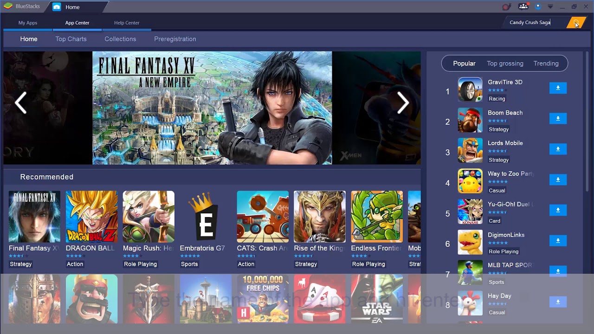
Task: Switch to My Apps tab
Action: tap(28, 23)
